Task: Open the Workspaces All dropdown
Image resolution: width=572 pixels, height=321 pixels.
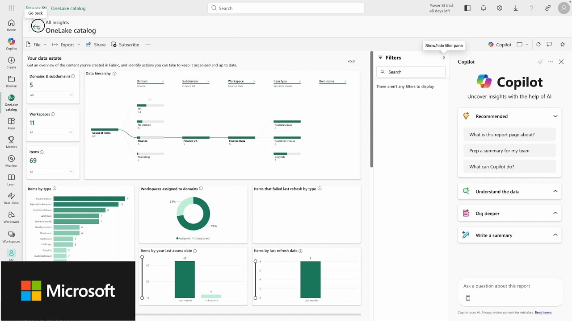Action: pyautogui.click(x=52, y=132)
